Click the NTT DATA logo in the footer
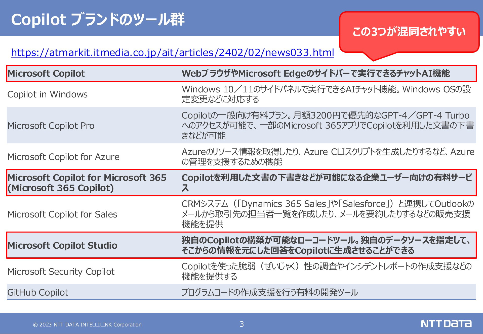The width and height of the screenshot is (483, 334). (x=446, y=324)
